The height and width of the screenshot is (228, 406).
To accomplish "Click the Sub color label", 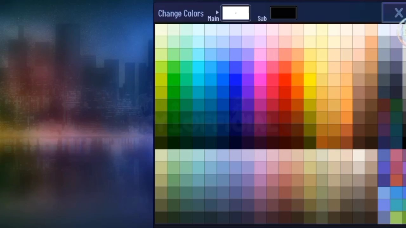I will click(262, 19).
